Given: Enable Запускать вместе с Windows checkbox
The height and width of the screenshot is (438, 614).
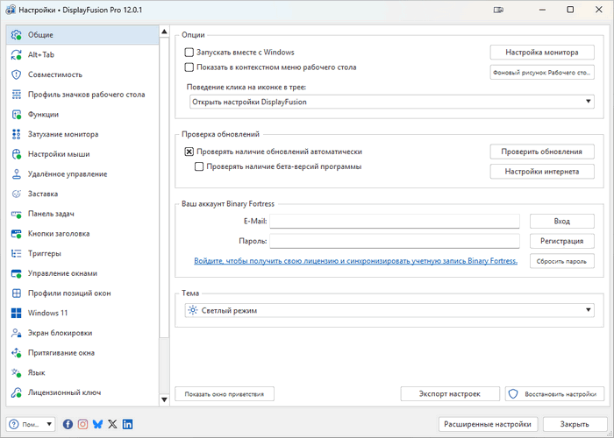Looking at the screenshot, I should click(x=189, y=53).
